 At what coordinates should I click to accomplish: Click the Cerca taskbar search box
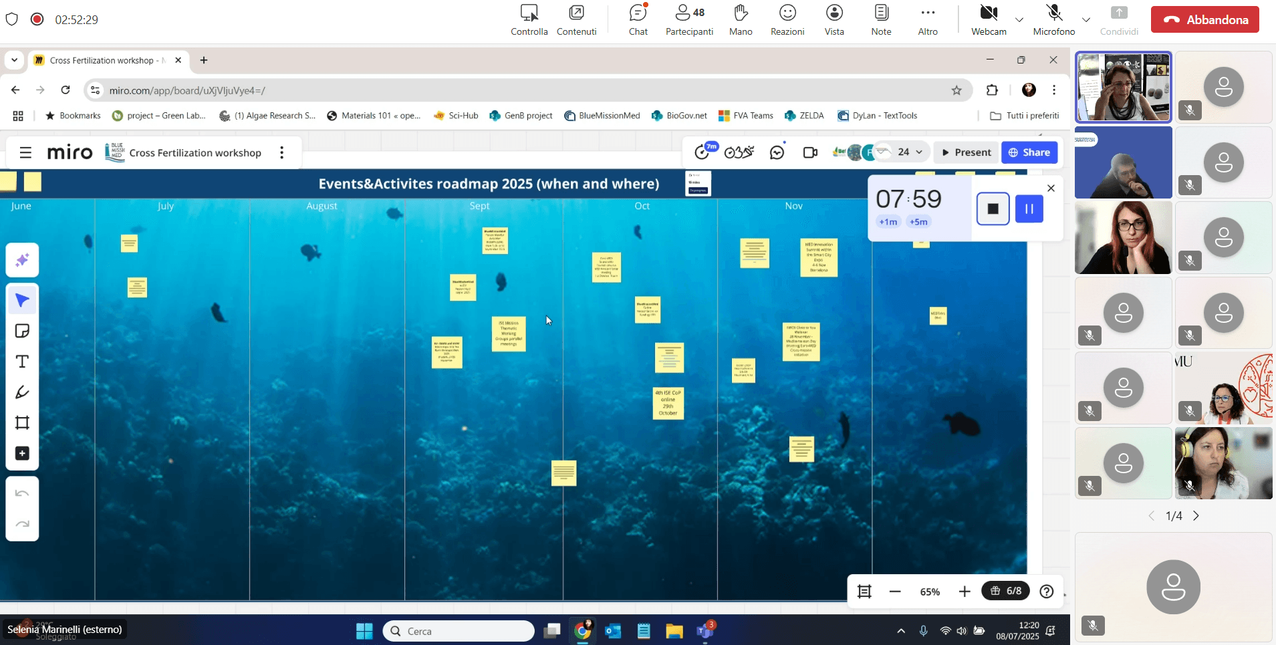[459, 631]
